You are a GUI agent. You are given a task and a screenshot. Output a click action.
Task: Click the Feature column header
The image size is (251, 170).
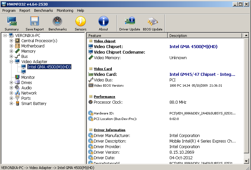[127, 36]
